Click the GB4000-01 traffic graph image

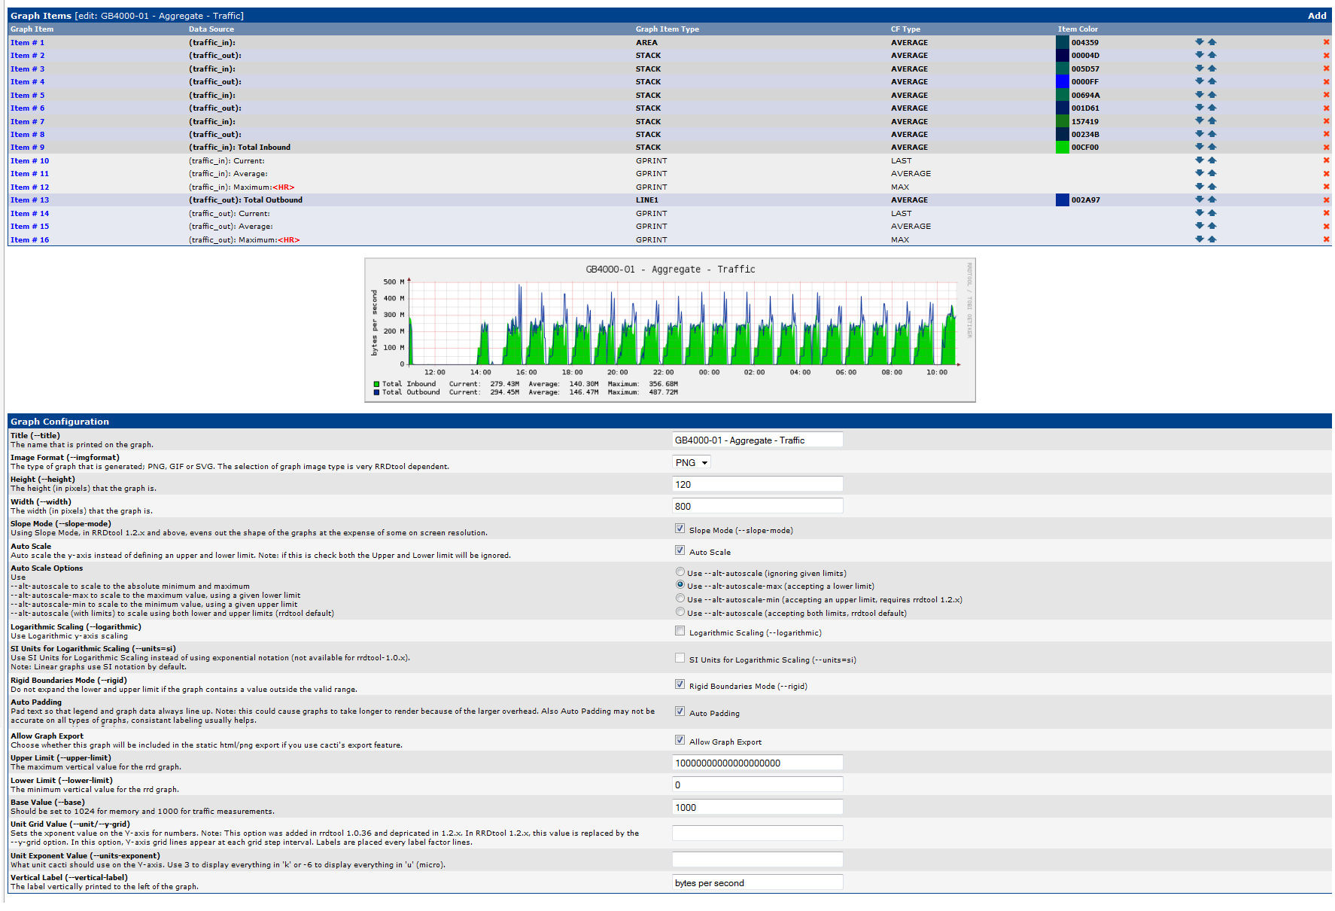[670, 330]
